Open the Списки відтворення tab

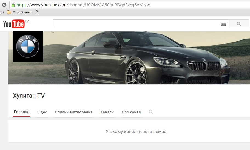(x=74, y=112)
